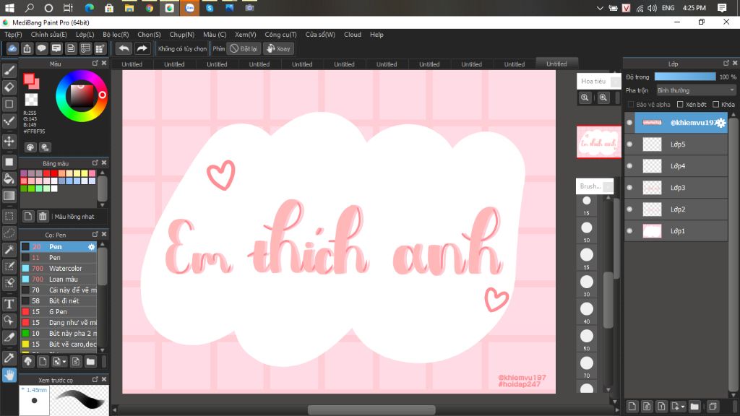Click the Undo arrow in toolbar
Screen dimensions: 740x416
click(124, 48)
